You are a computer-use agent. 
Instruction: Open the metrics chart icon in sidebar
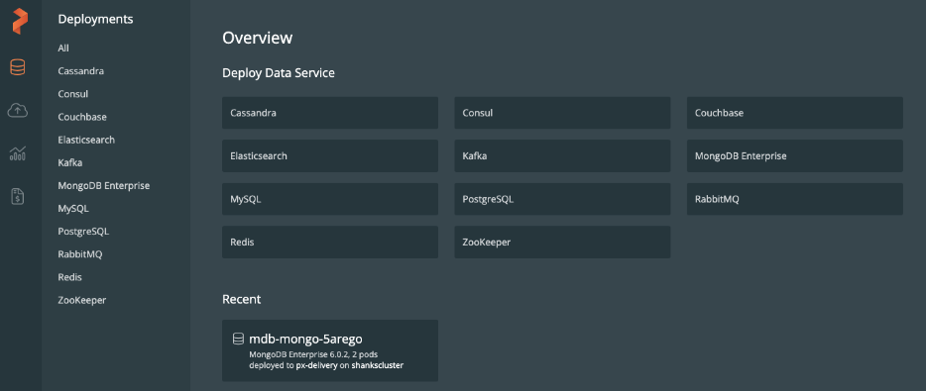click(18, 153)
